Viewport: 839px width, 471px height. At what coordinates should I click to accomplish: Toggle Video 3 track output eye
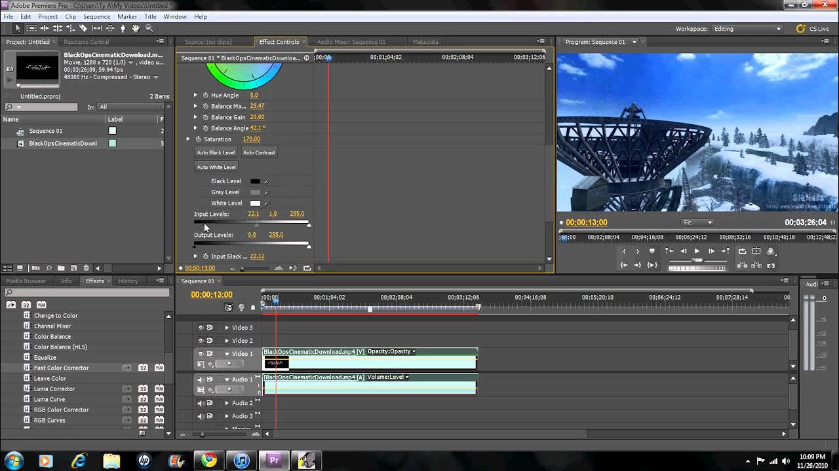pos(201,327)
